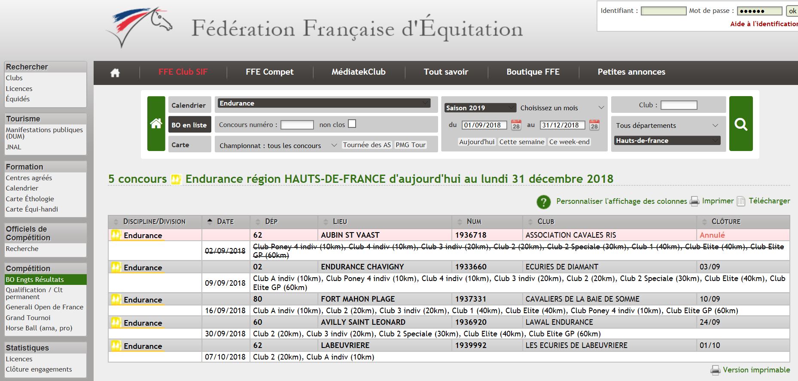Click the printer icon next to Imprimer
Viewport: 798px width, 381px height.
694,201
